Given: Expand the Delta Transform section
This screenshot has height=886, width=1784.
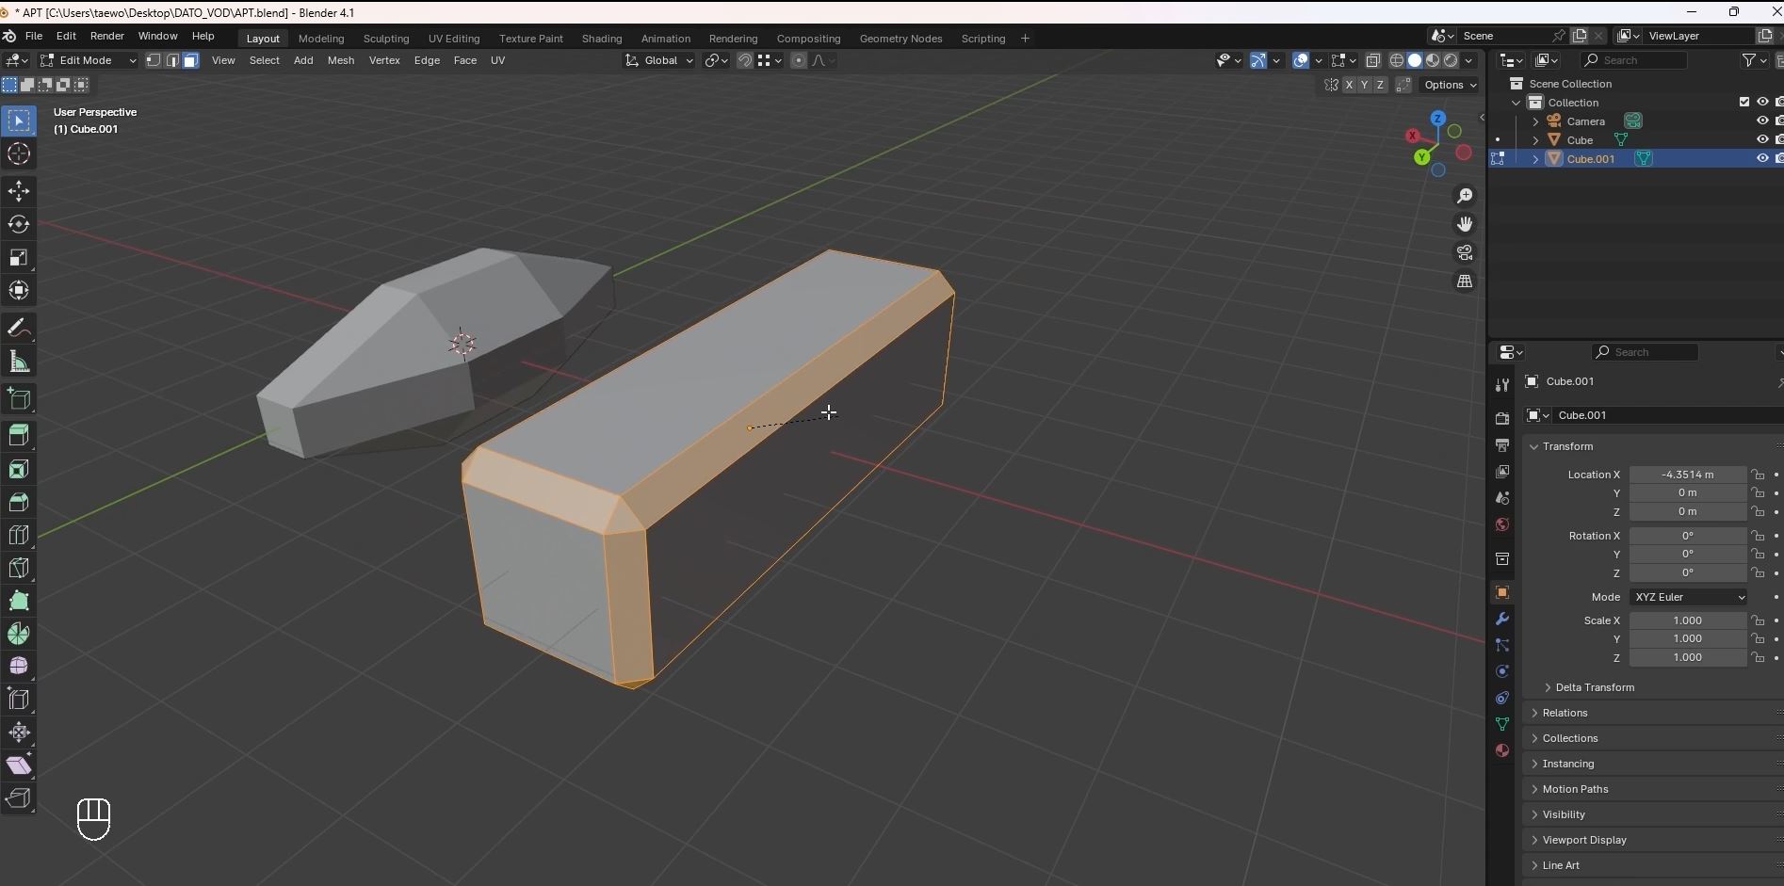Looking at the screenshot, I should [x=1594, y=687].
